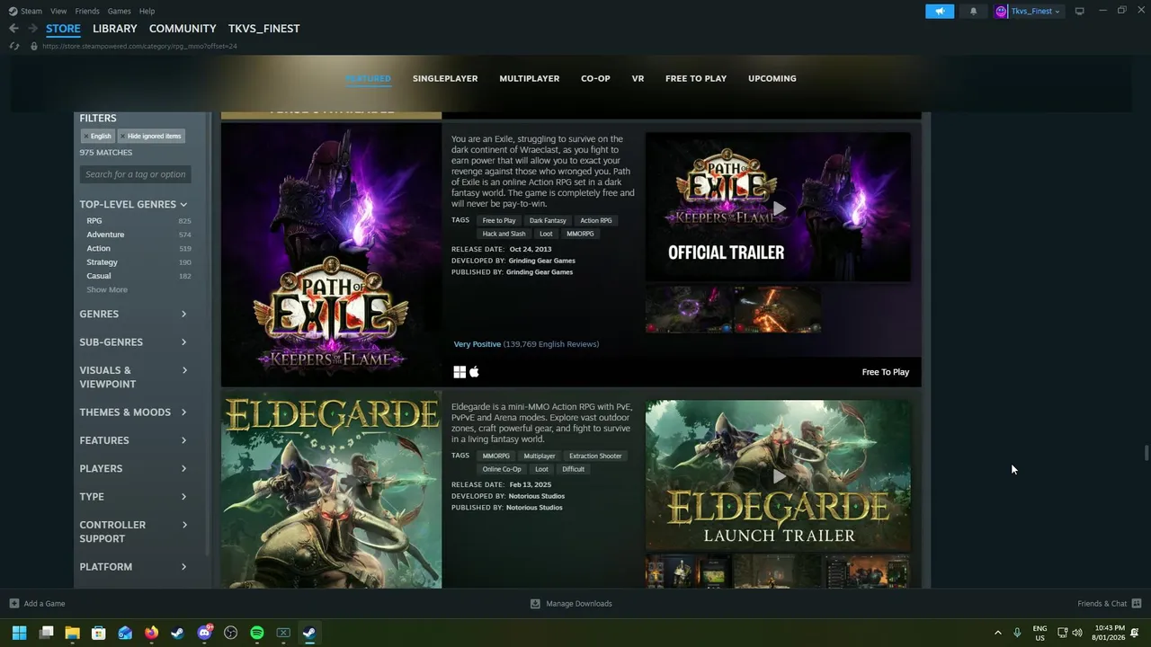1151x647 pixels.
Task: Expand the Features filter section
Action: click(133, 439)
